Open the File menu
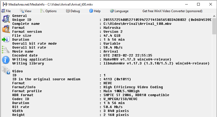Viewport: 217px width, 117px height. (x=6, y=11)
